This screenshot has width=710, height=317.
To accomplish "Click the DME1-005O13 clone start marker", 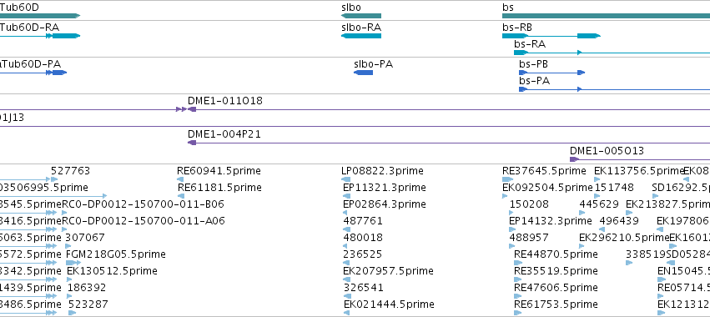I will (x=574, y=159).
